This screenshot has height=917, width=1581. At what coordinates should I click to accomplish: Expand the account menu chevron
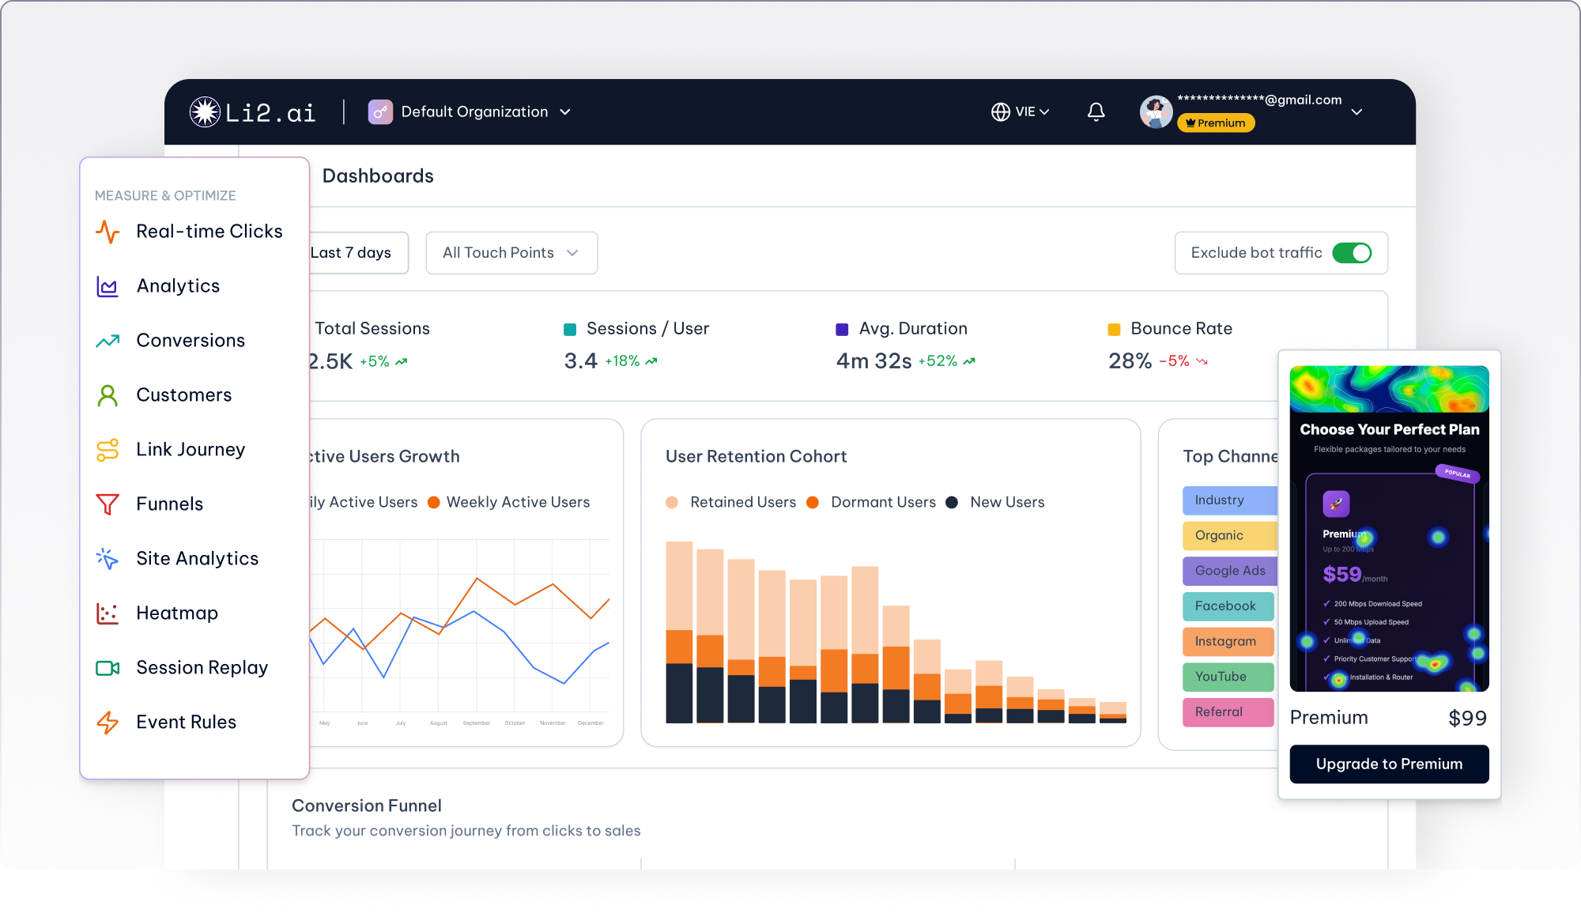pos(1357,112)
